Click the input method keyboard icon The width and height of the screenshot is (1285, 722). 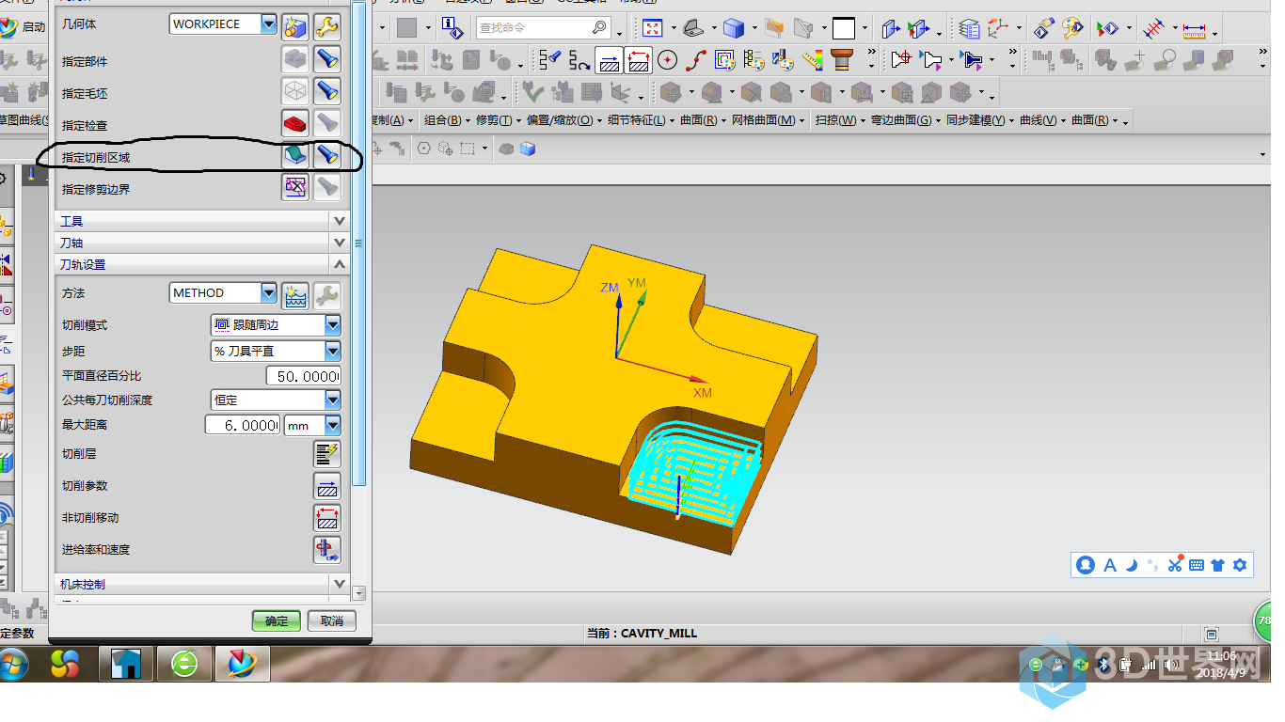1197,565
